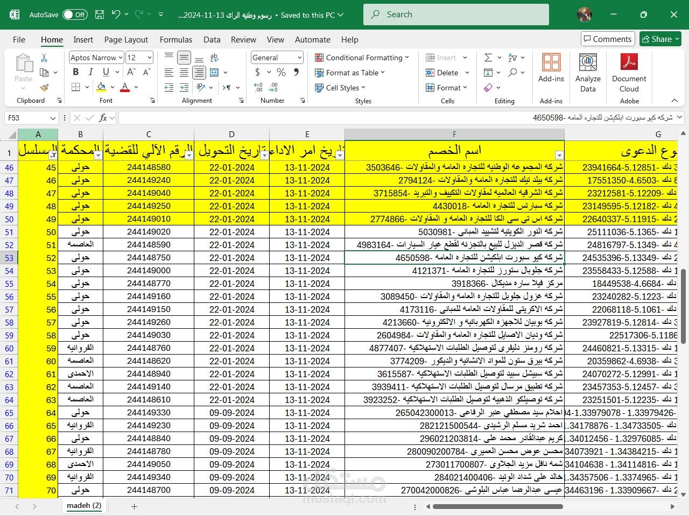
Task: Click the Copy icon in Clipboard group
Action: [x=44, y=73]
